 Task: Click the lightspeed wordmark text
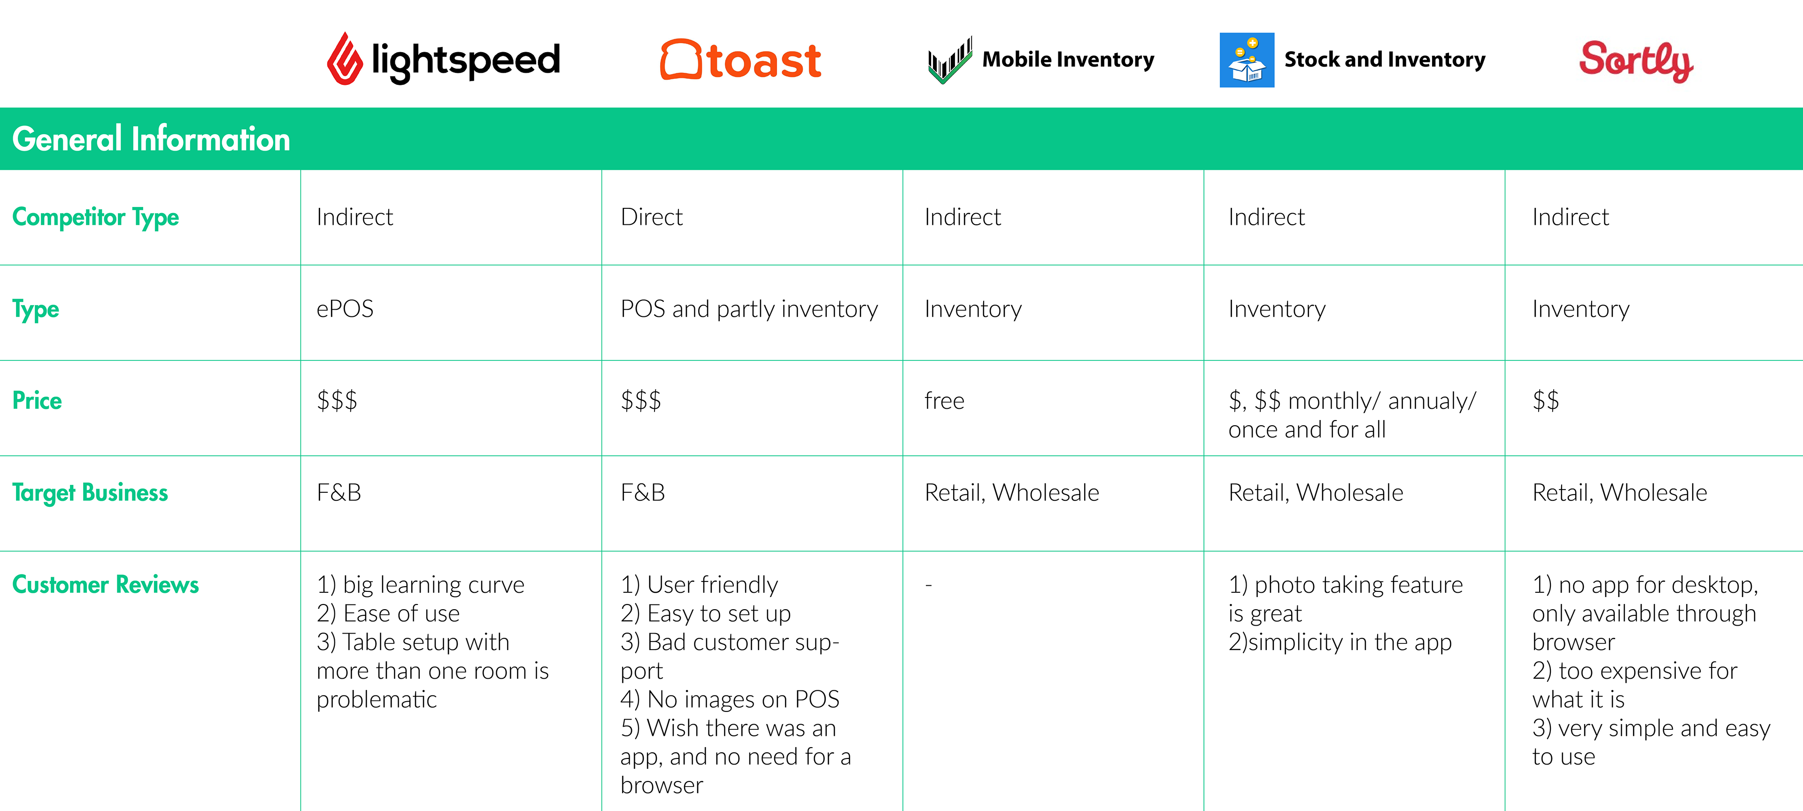(x=465, y=61)
